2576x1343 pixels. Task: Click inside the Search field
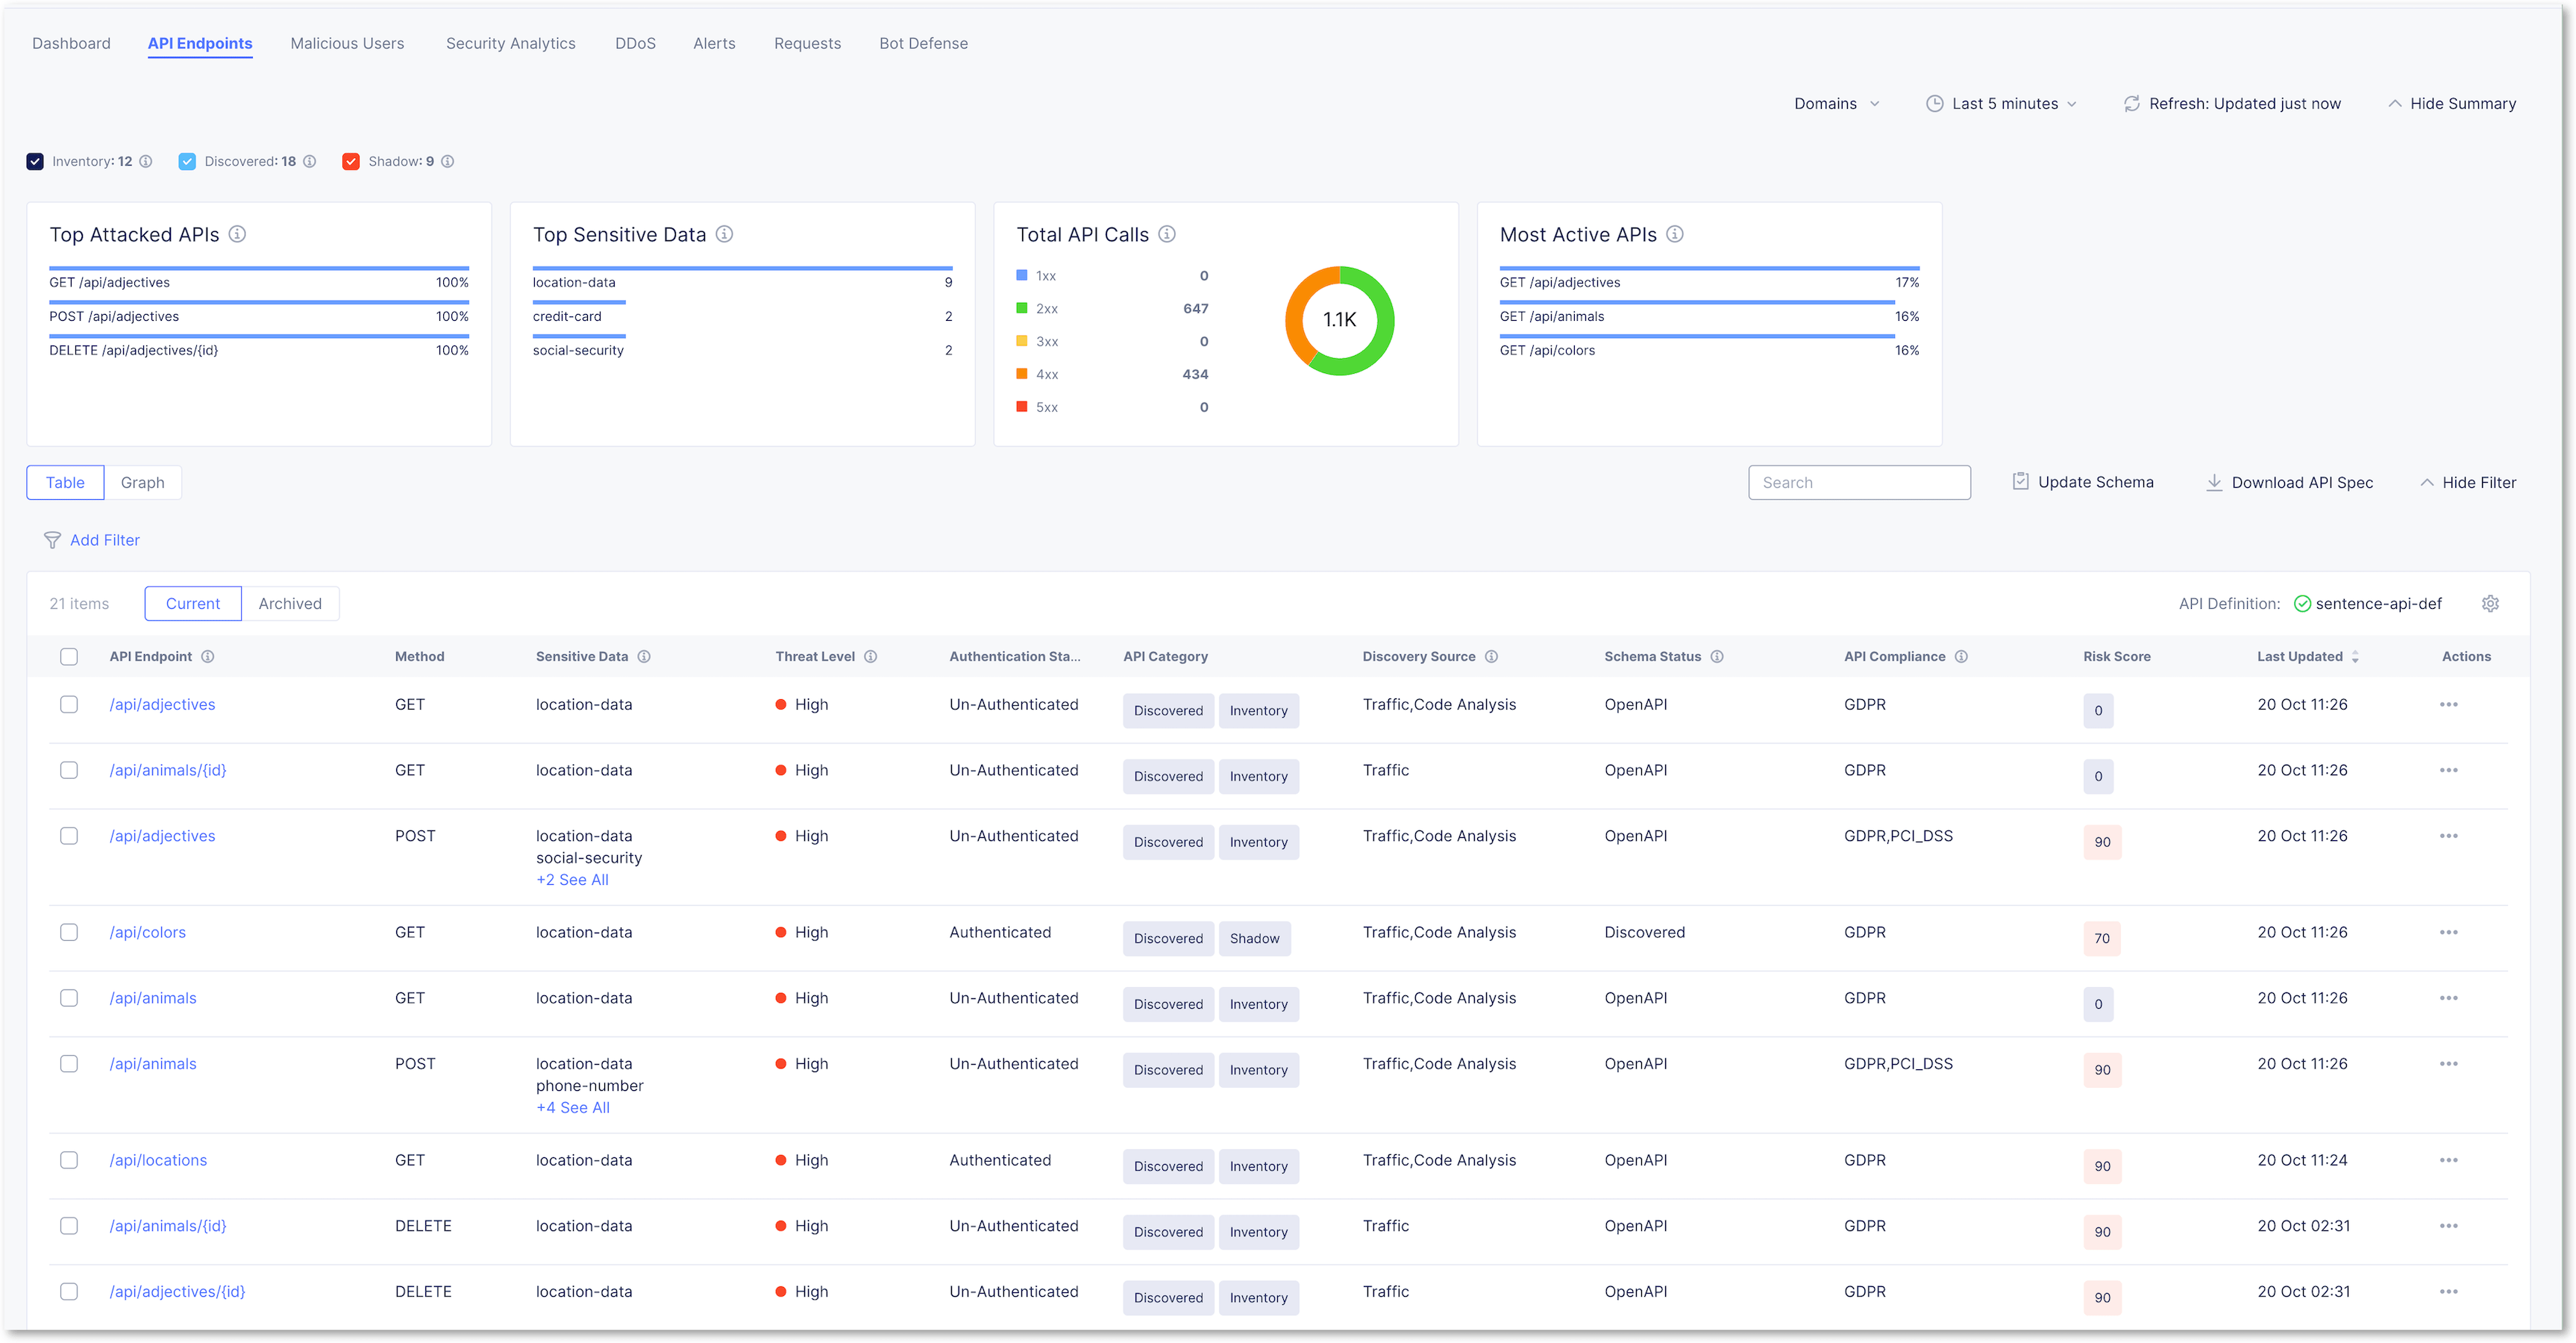pyautogui.click(x=1859, y=482)
